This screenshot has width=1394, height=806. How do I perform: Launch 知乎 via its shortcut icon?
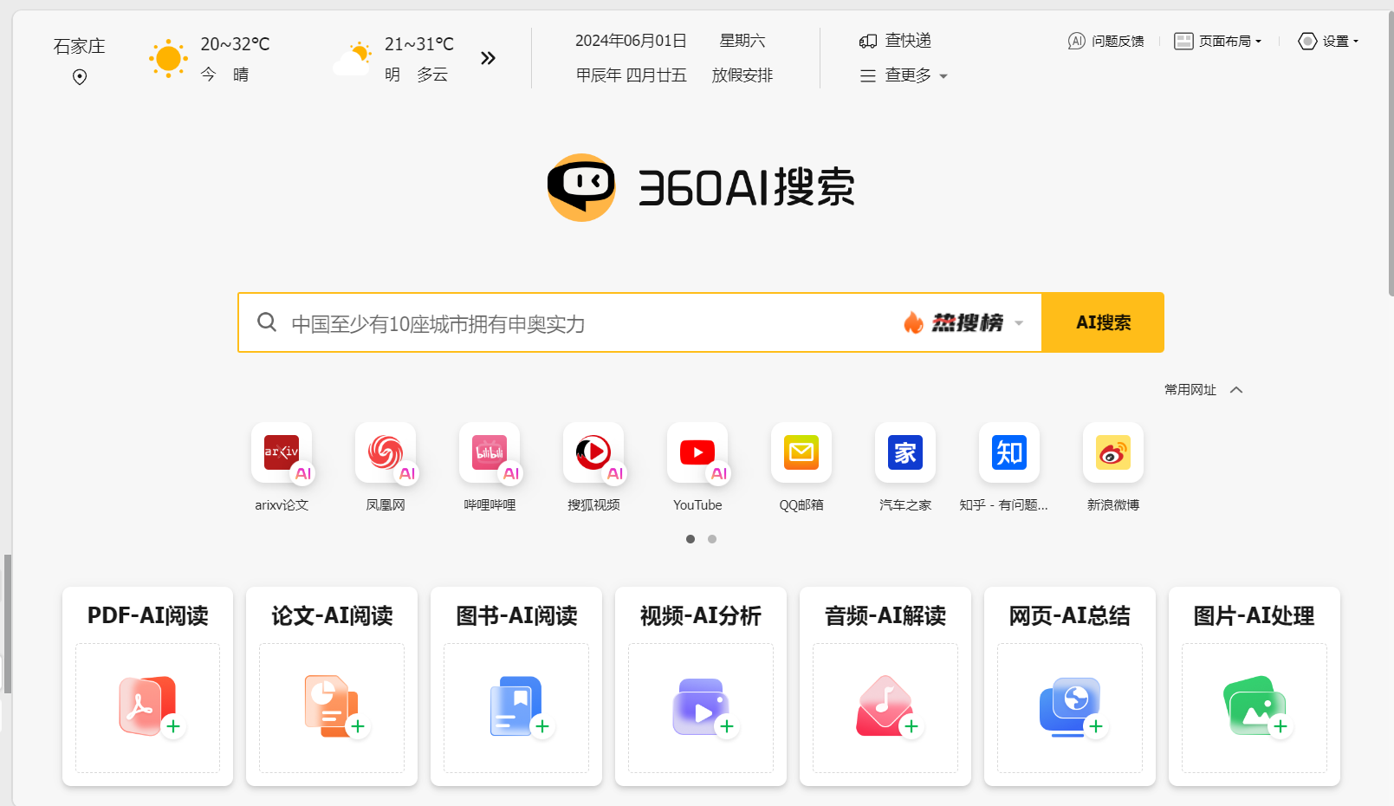[x=1008, y=452]
